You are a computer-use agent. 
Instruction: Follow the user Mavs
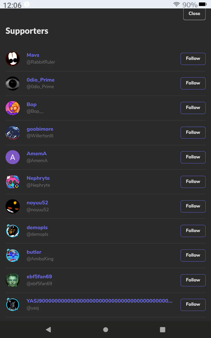pos(193,59)
